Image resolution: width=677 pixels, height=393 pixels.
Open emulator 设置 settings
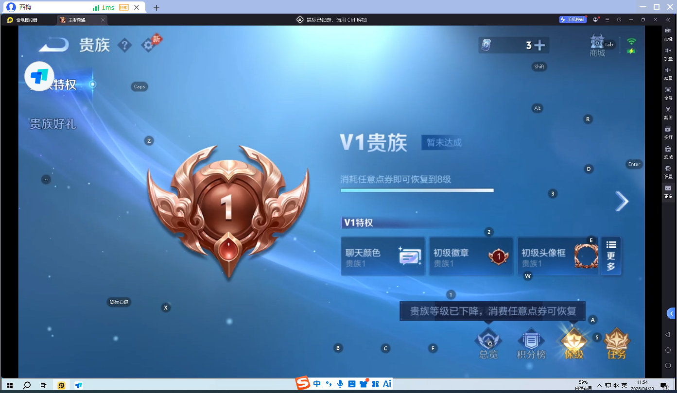click(x=668, y=171)
